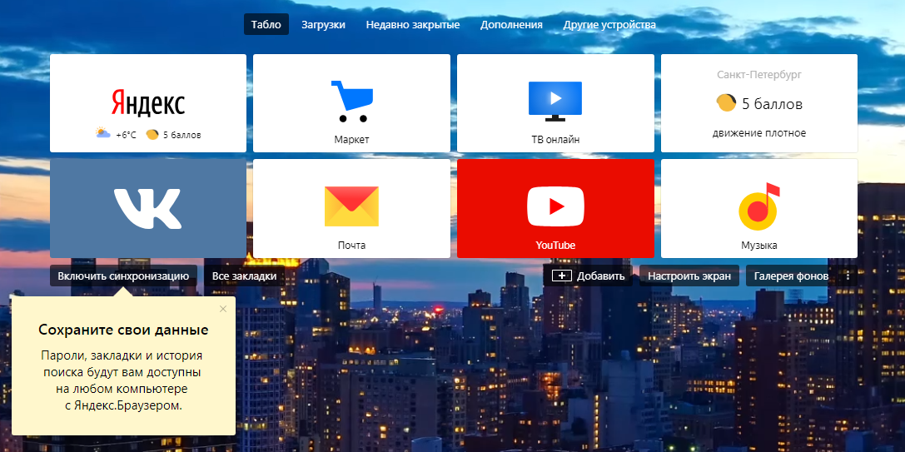The height and width of the screenshot is (452, 905).
Task: Select the Дополнения tab
Action: (511, 25)
